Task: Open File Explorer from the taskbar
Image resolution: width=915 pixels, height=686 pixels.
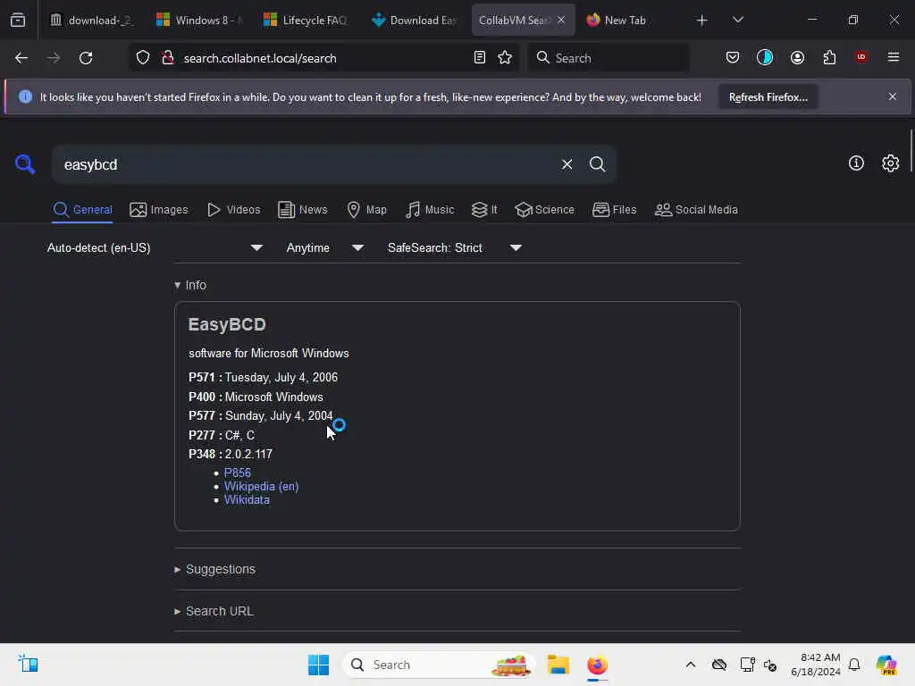Action: click(x=558, y=665)
